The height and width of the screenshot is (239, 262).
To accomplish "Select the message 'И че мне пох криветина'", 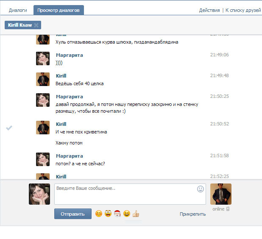I will (81, 132).
